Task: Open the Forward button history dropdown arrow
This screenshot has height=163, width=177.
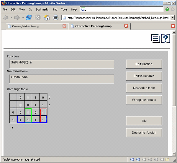Action: click(x=23, y=18)
